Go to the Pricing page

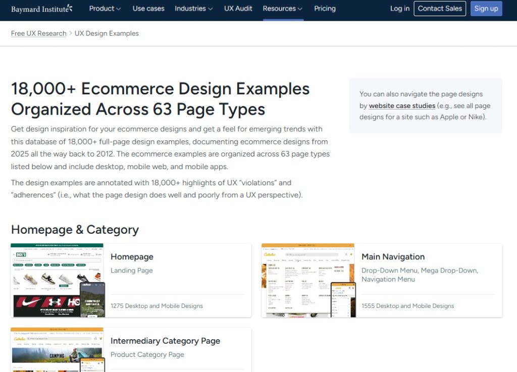[325, 9]
